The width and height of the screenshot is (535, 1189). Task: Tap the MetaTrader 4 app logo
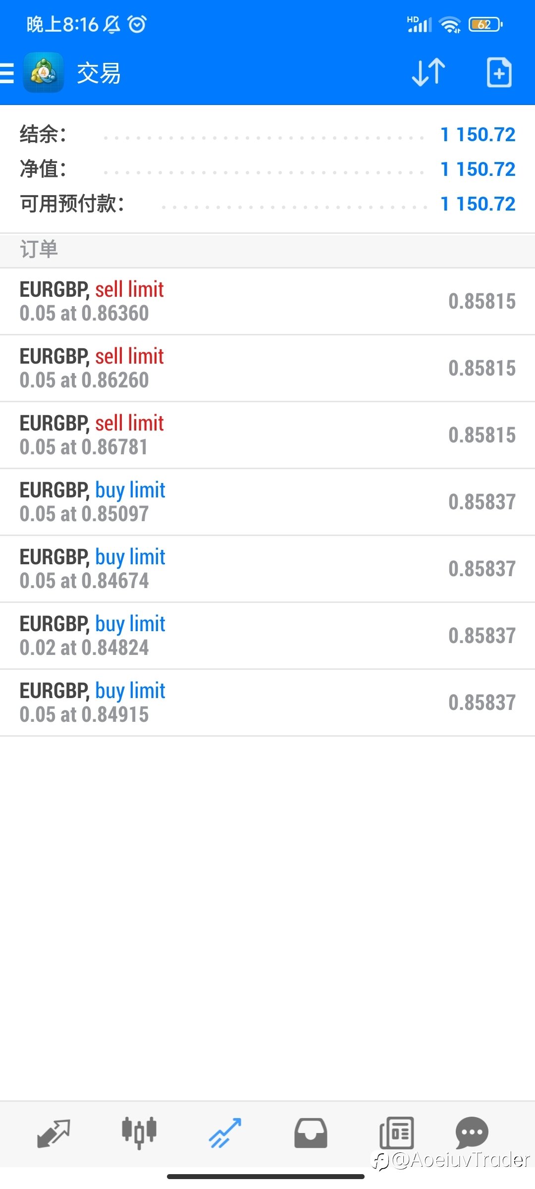tap(44, 73)
